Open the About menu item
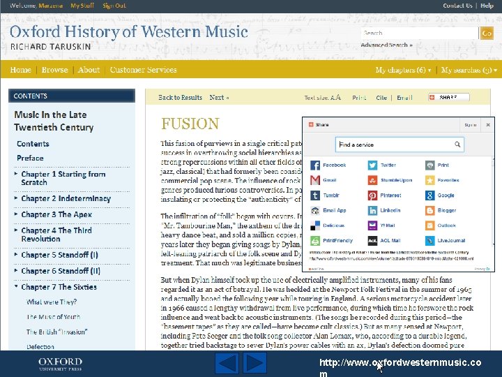 [x=89, y=70]
